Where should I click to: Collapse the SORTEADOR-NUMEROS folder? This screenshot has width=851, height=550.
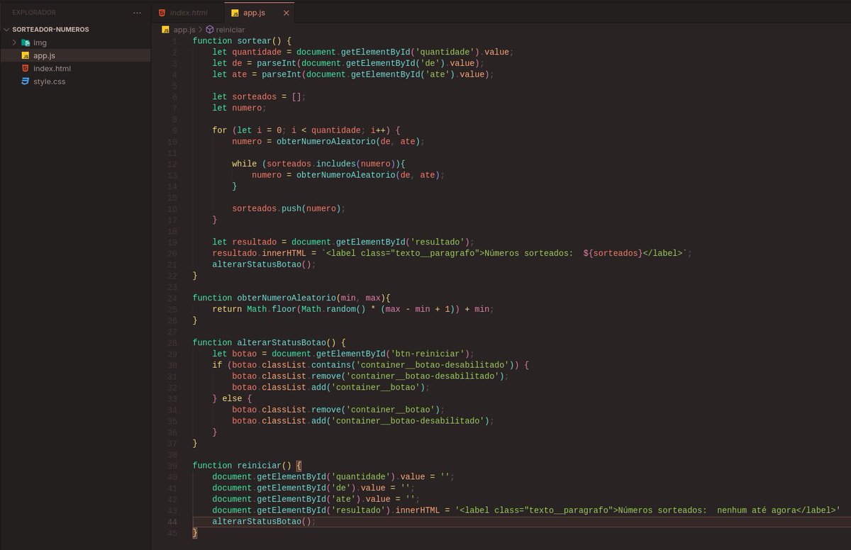pyautogui.click(x=7, y=29)
